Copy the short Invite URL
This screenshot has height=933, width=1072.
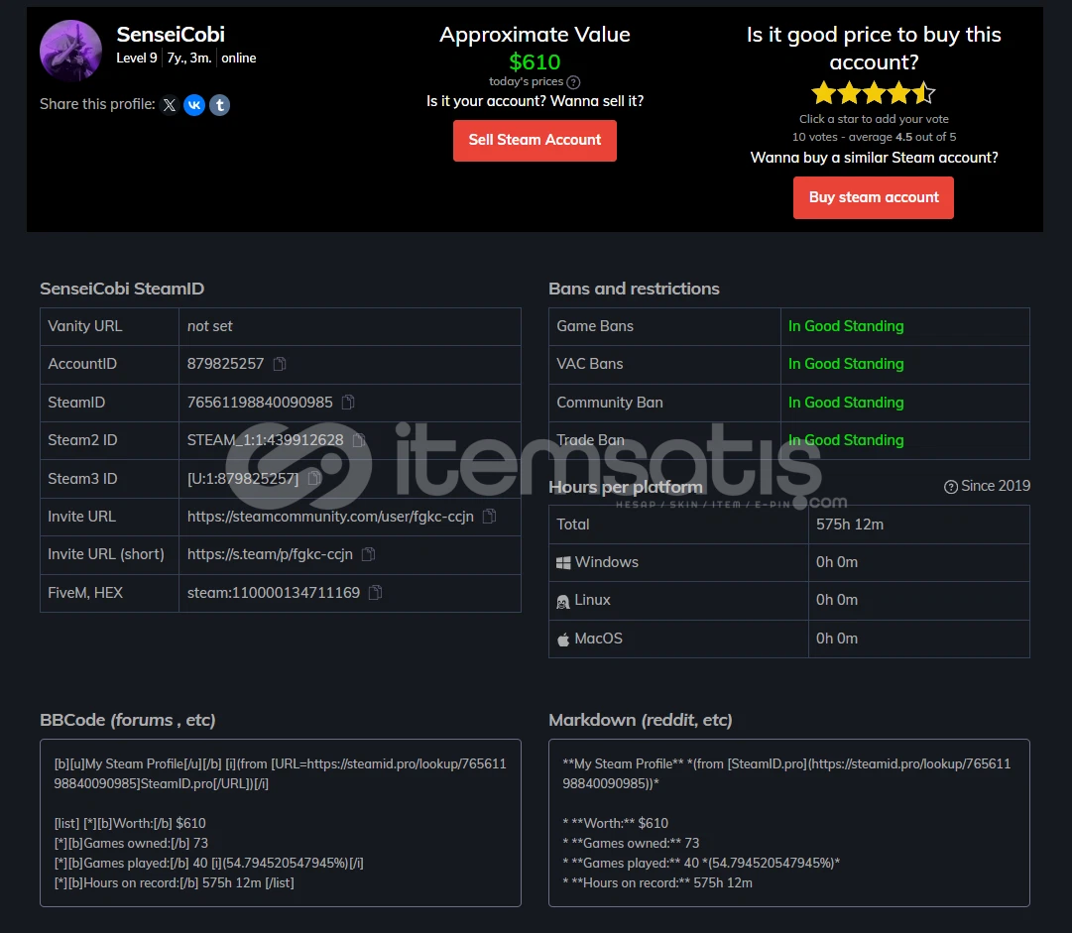[368, 554]
